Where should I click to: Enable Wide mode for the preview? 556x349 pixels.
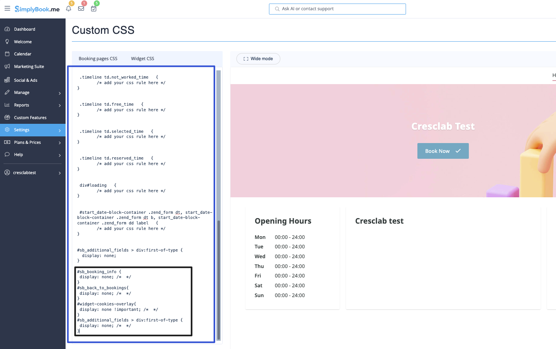click(258, 59)
